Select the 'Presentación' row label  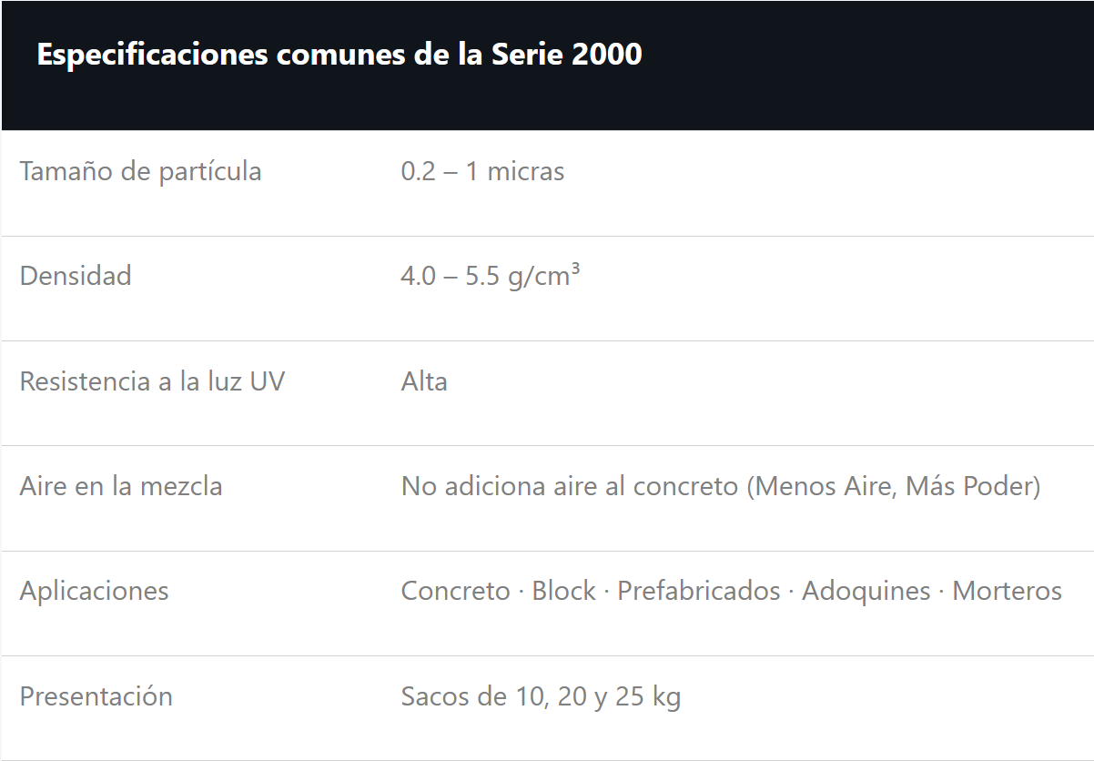click(x=96, y=696)
